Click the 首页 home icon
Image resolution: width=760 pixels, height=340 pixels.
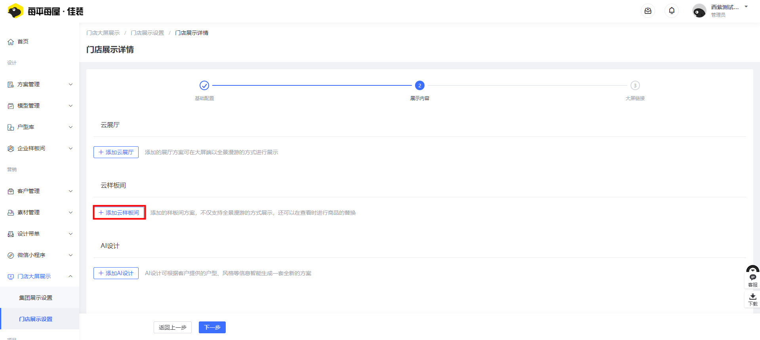click(11, 42)
